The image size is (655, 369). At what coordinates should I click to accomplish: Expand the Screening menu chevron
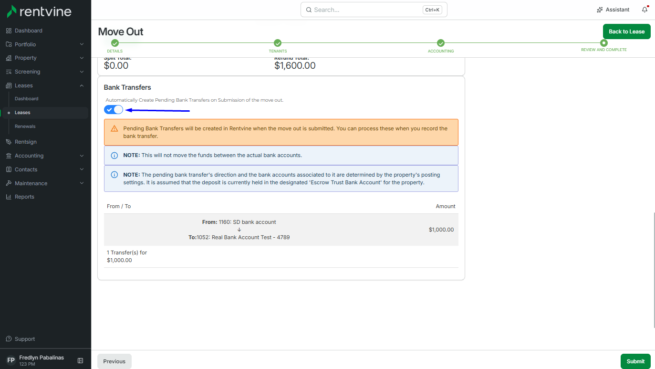(x=82, y=72)
